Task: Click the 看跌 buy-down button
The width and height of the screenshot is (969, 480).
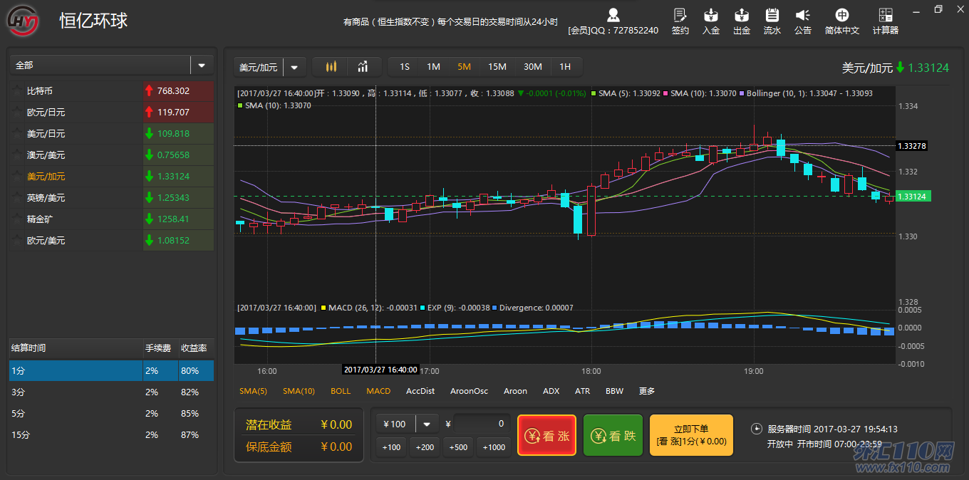Action: pos(613,435)
